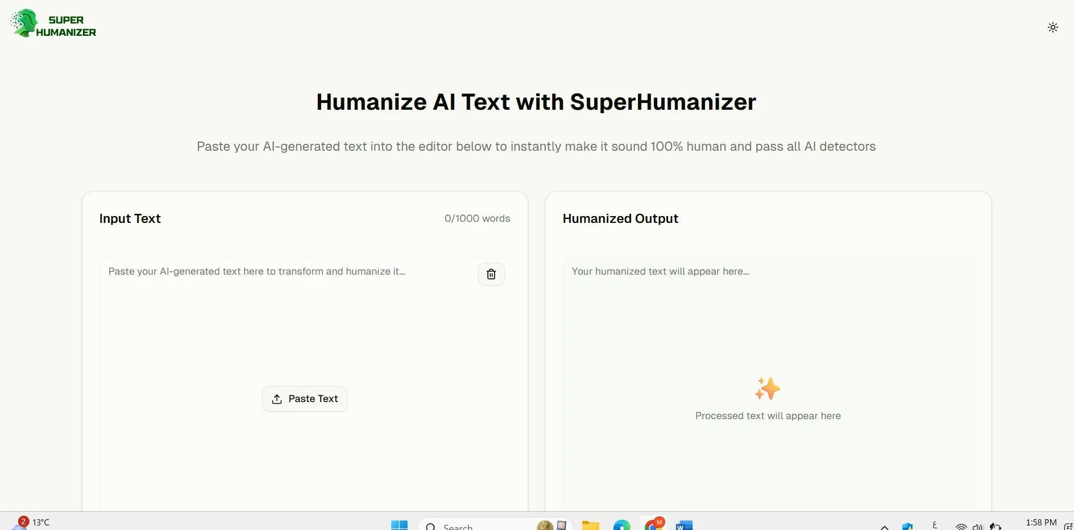Open Windows Security from the tray shield
This screenshot has height=530, width=1074.
point(907,526)
